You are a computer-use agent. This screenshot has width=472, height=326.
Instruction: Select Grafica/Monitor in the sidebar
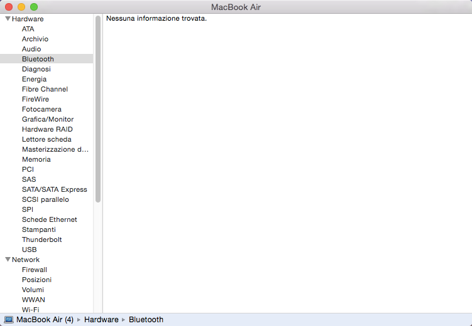click(48, 119)
